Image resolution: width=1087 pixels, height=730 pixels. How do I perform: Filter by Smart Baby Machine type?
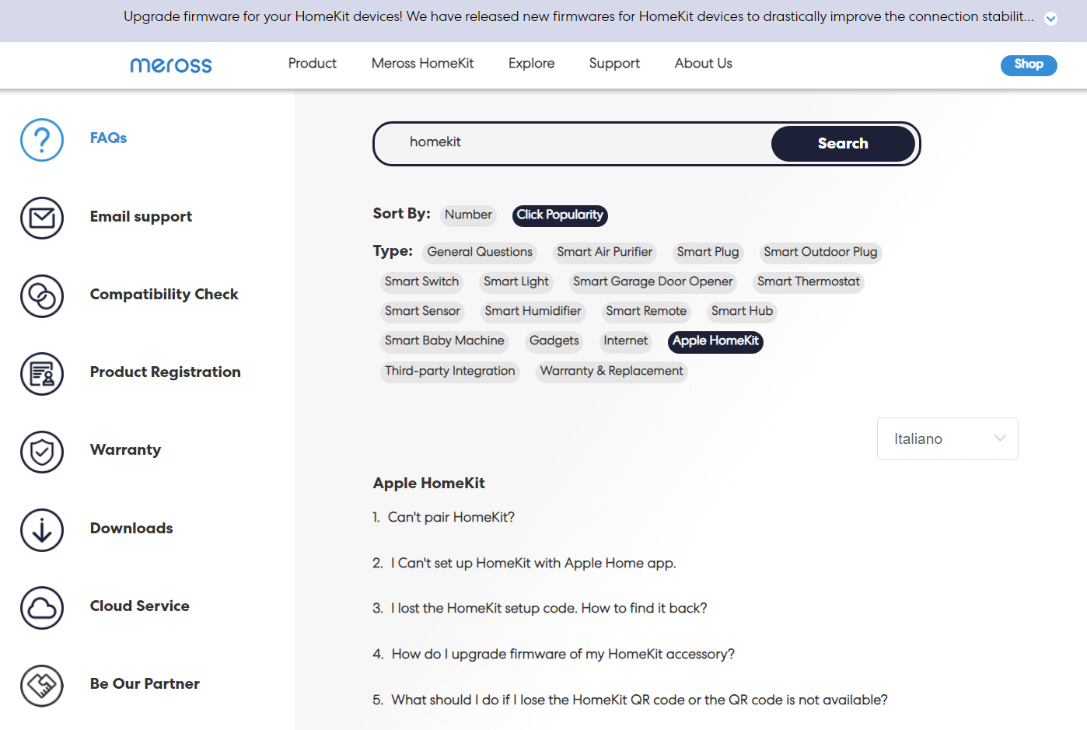pyautogui.click(x=445, y=341)
